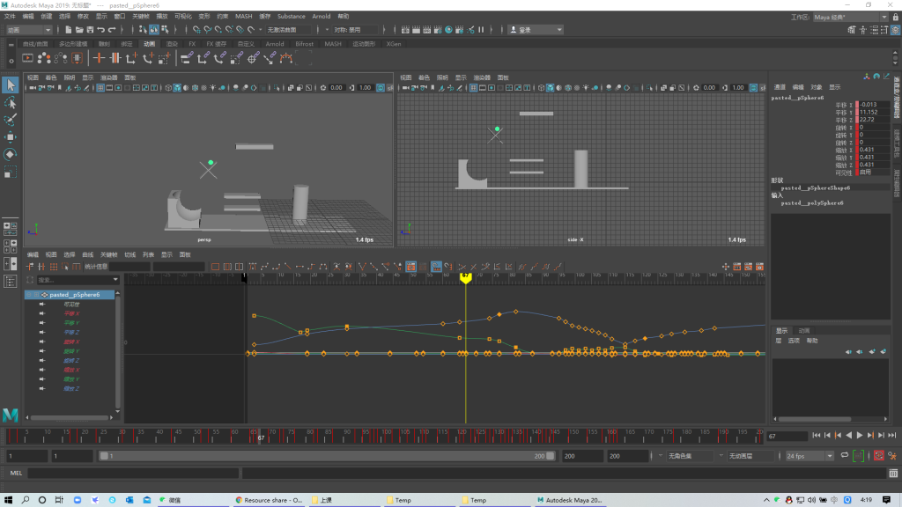
Task: Mute the 平移 X channel curve
Action: pyautogui.click(x=42, y=313)
